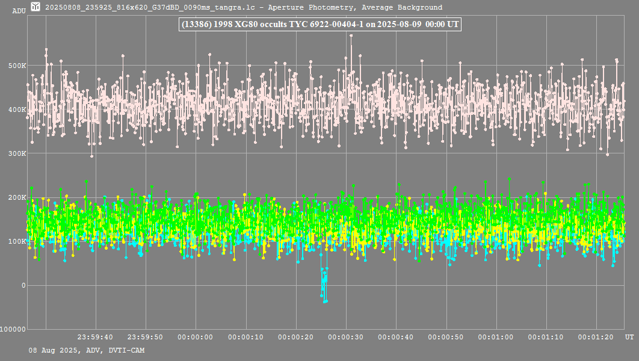Click the 400K y-axis label
This screenshot has width=639, height=361.
(17, 110)
